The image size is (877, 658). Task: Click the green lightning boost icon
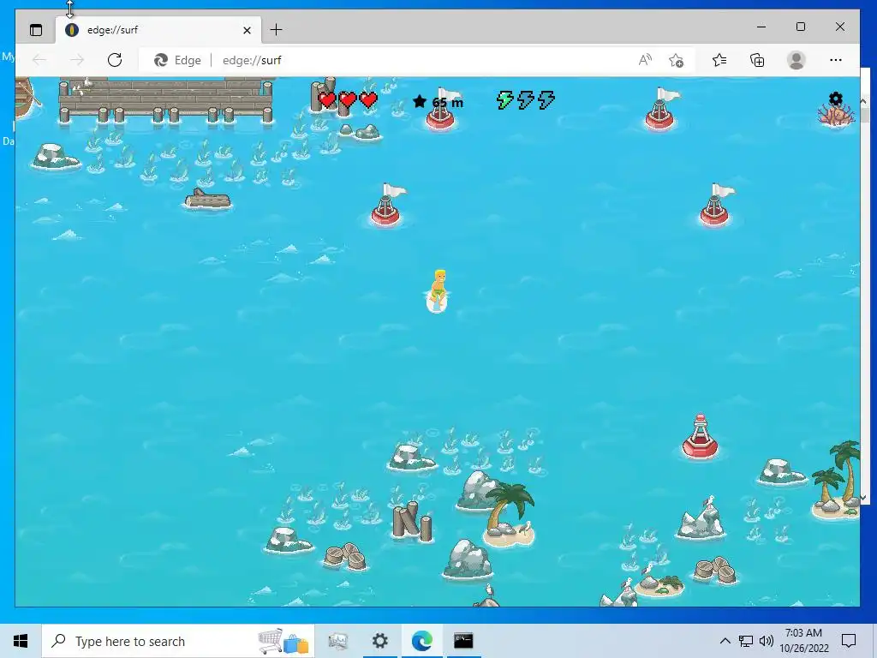click(505, 100)
